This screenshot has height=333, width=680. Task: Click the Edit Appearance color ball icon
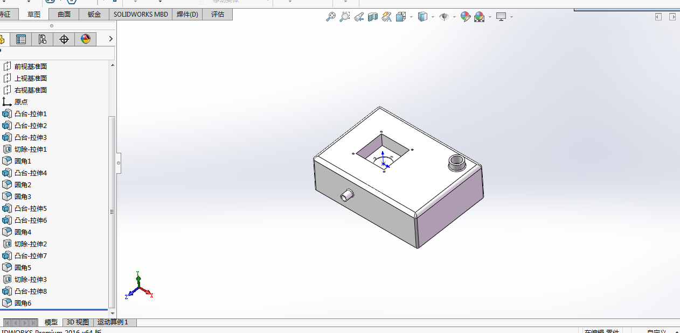pyautogui.click(x=465, y=17)
